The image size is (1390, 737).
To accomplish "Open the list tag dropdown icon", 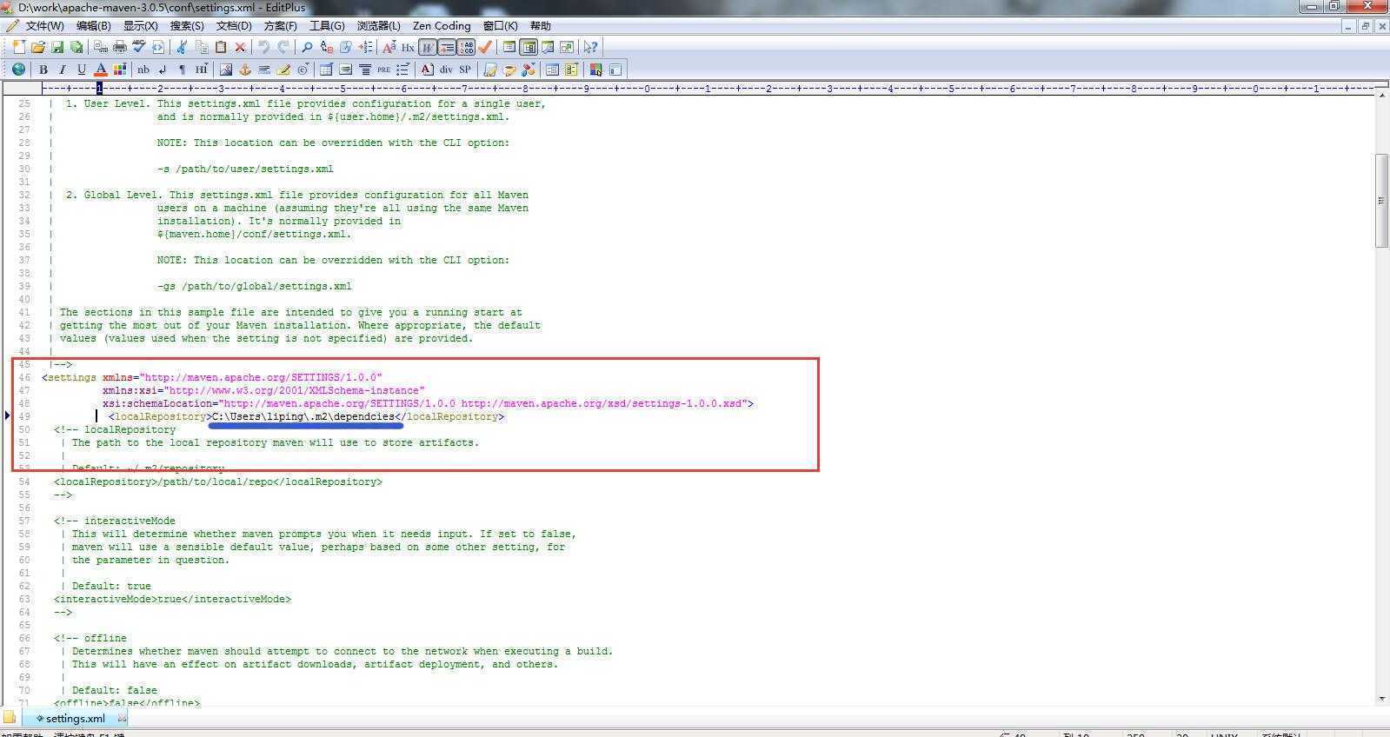I will pyautogui.click(x=402, y=70).
